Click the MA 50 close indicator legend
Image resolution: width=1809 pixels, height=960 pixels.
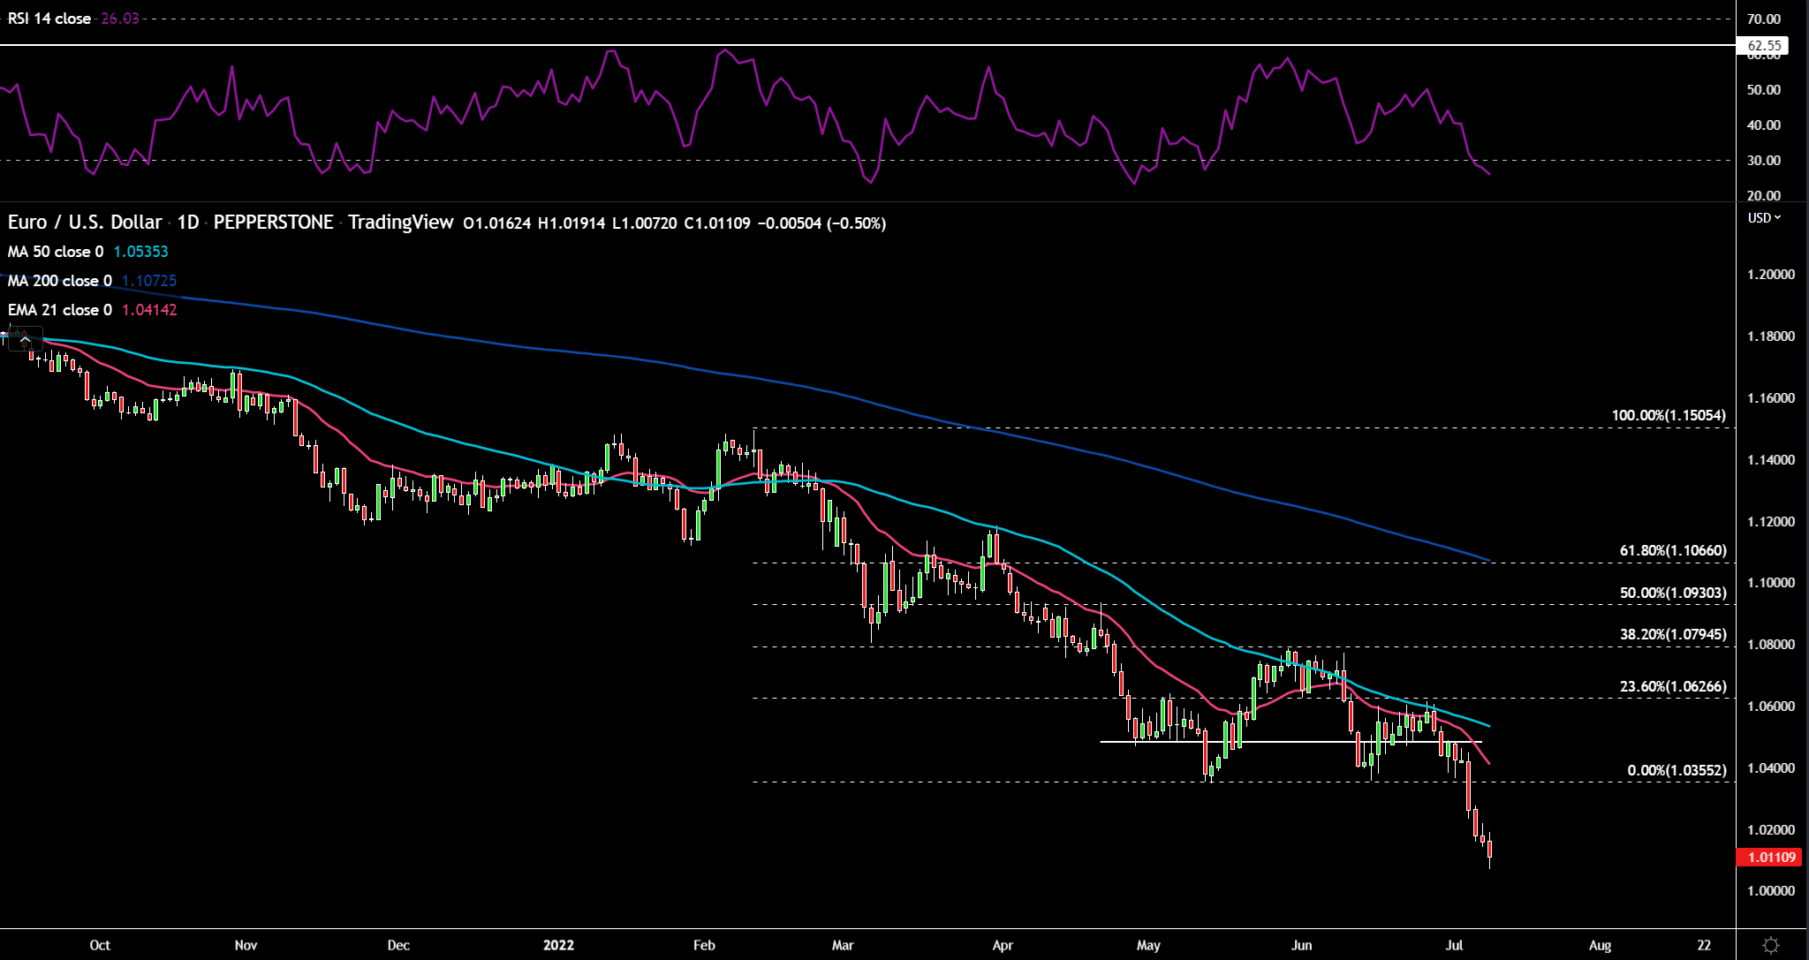click(55, 252)
